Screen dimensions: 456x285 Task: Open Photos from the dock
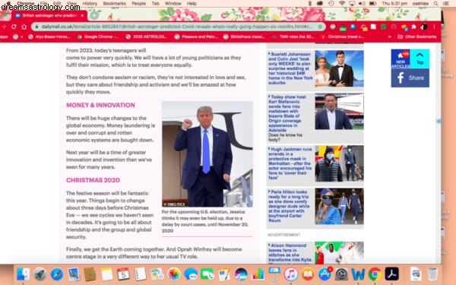[174, 274]
